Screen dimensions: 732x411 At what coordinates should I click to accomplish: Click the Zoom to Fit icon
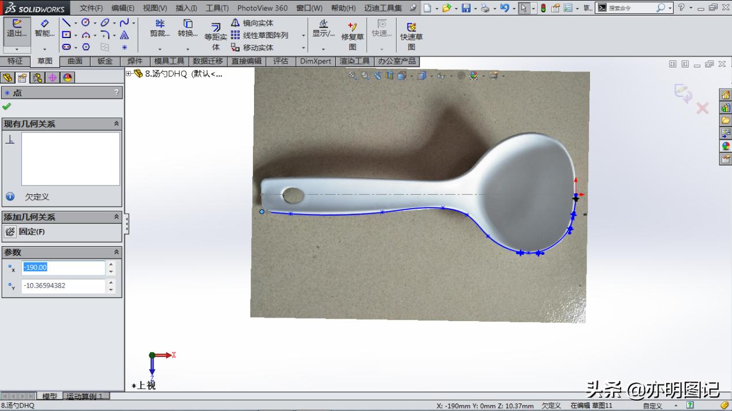click(x=352, y=76)
